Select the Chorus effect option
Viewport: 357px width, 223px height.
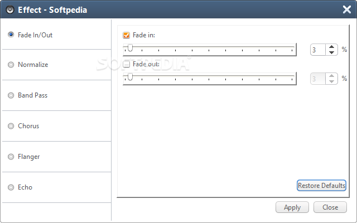[x=11, y=126]
